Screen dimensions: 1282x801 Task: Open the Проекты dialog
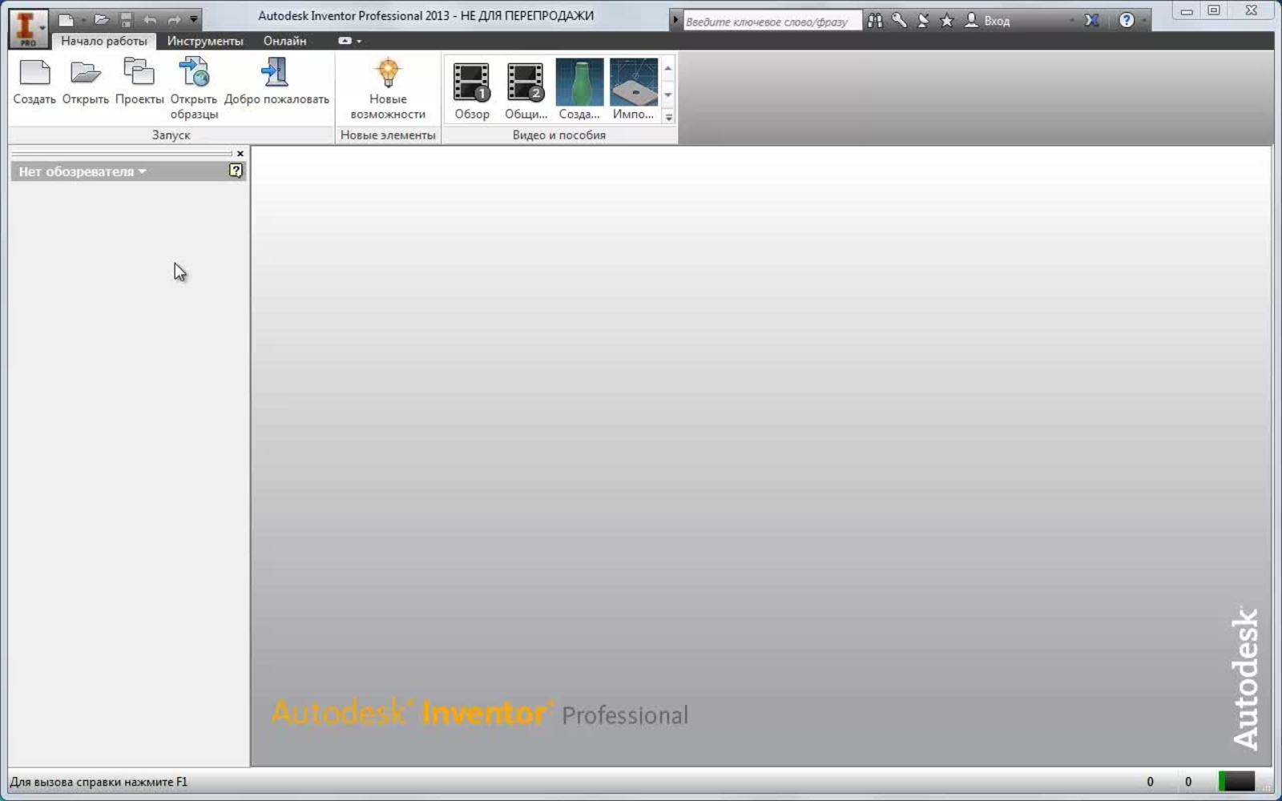(139, 82)
